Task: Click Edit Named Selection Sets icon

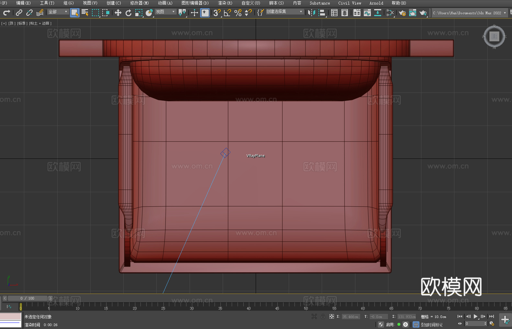Action: [x=261, y=13]
